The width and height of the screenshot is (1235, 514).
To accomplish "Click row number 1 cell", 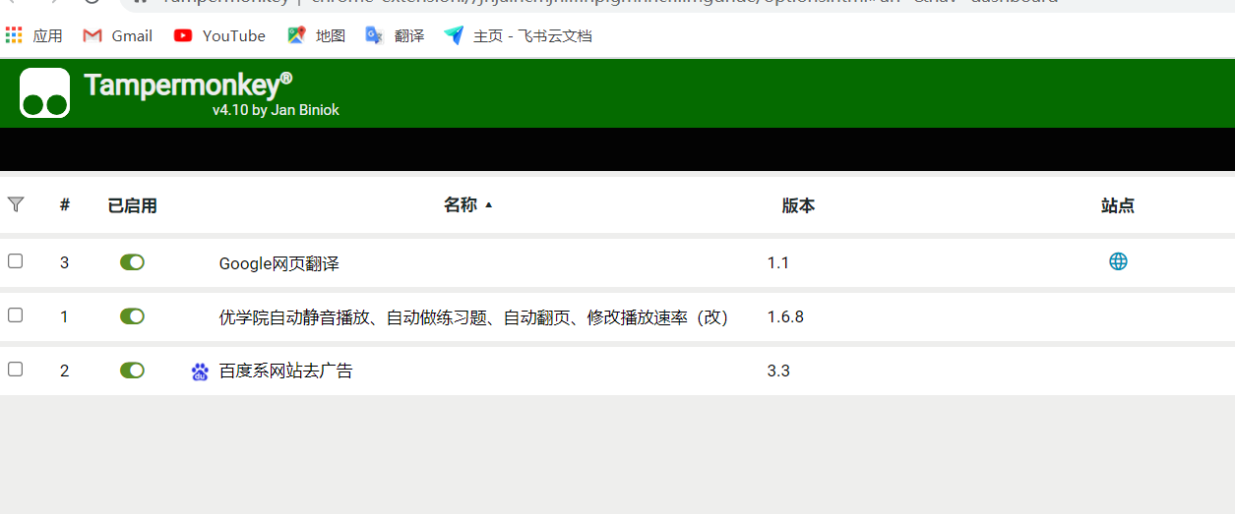I will point(65,317).
